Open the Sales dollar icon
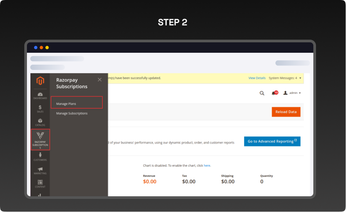The width and height of the screenshot is (346, 212). [40, 109]
